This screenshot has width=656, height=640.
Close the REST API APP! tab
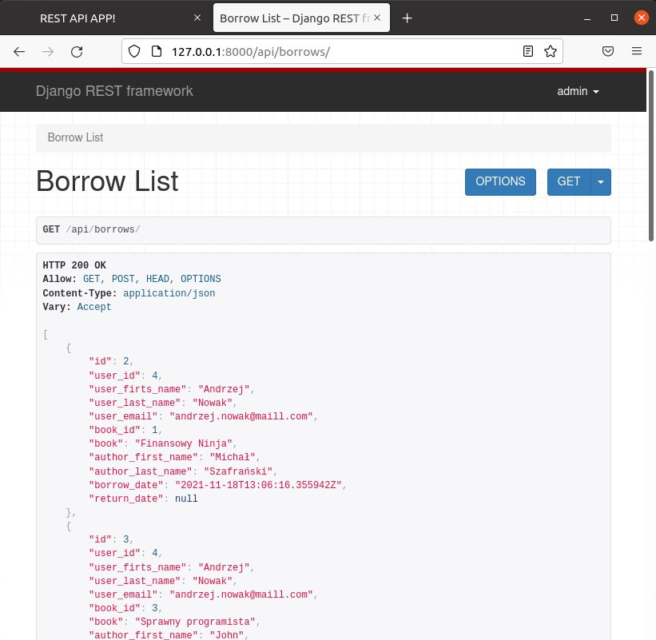[197, 18]
